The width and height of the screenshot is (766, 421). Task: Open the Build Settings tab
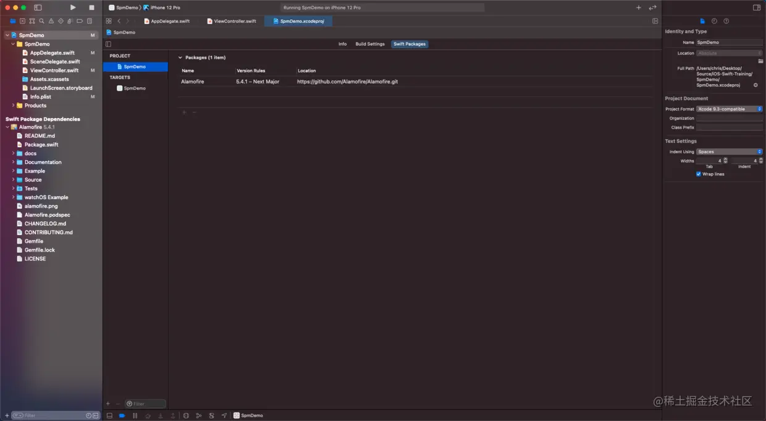pos(370,44)
